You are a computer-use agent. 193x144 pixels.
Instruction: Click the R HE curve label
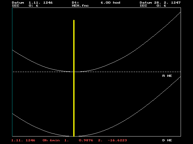click(x=167, y=76)
